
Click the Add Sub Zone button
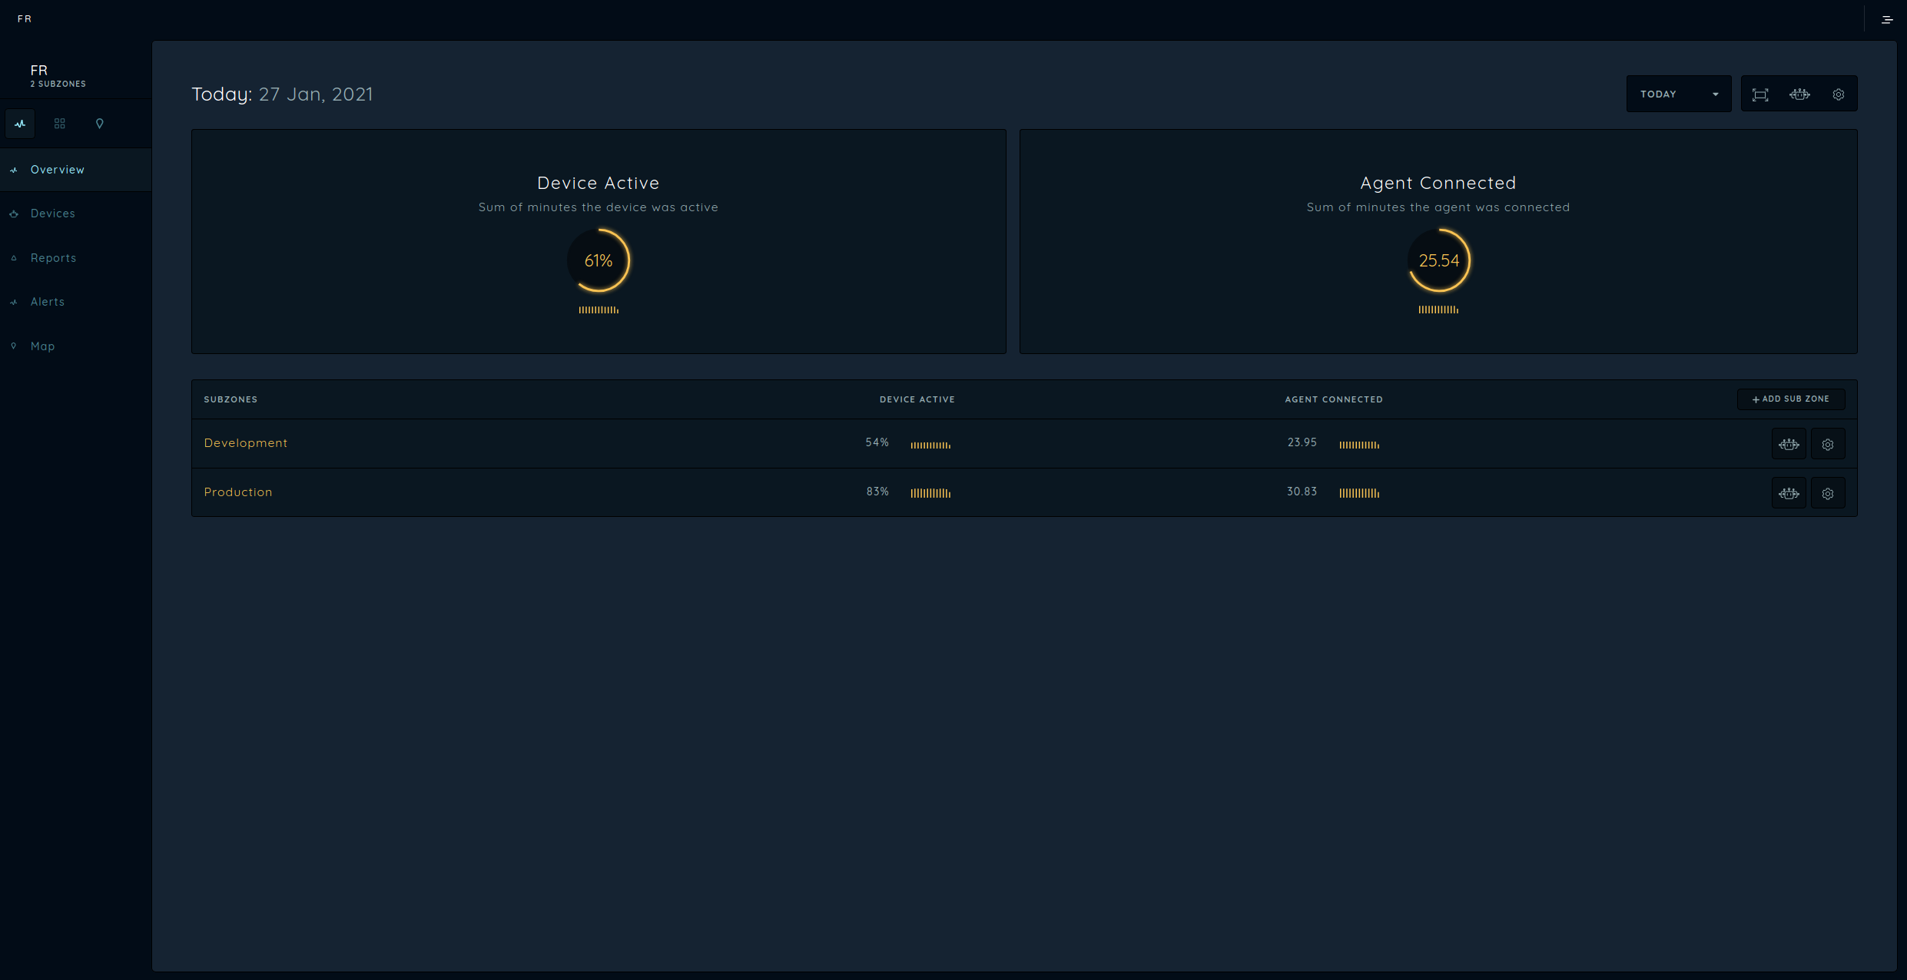pos(1790,399)
